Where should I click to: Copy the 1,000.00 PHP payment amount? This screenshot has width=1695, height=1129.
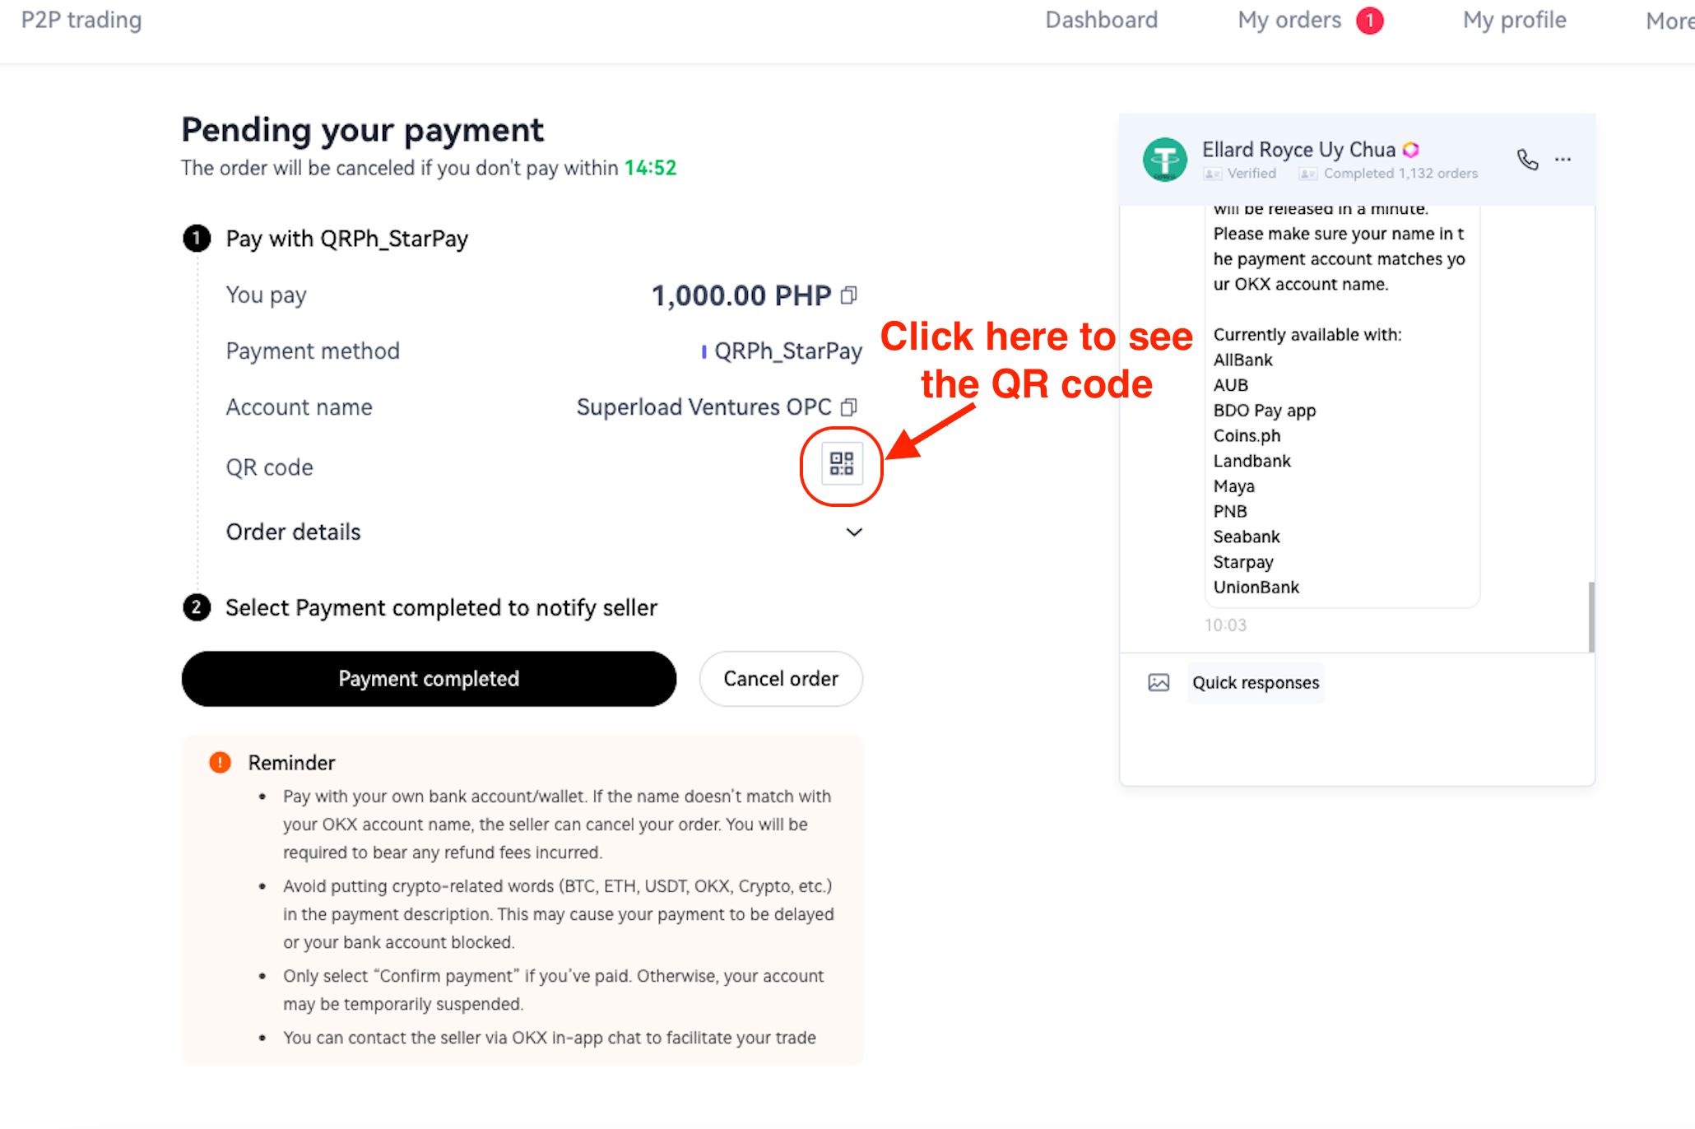pyautogui.click(x=849, y=295)
